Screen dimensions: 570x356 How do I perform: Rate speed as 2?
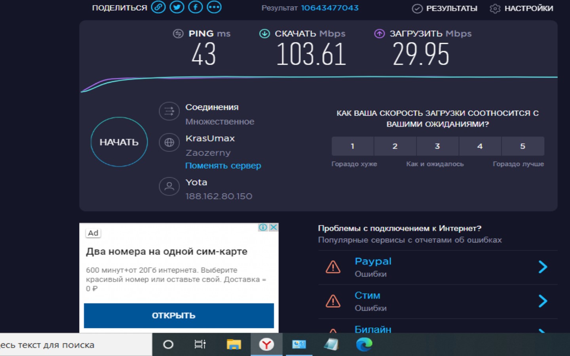tap(395, 146)
